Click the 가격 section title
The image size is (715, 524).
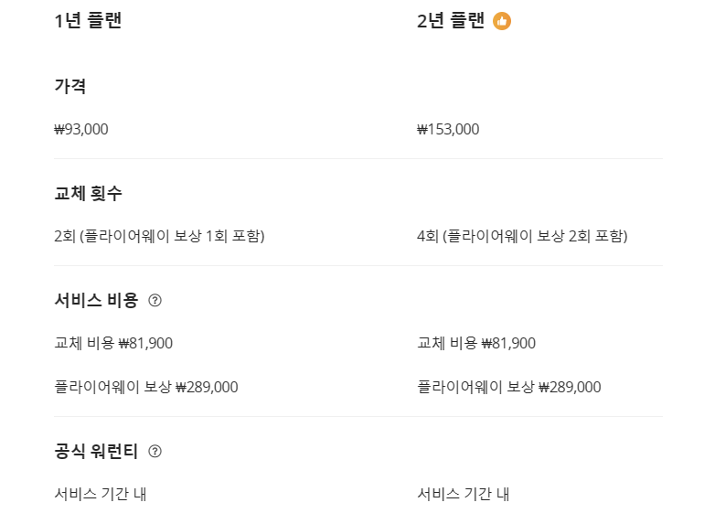tap(70, 86)
